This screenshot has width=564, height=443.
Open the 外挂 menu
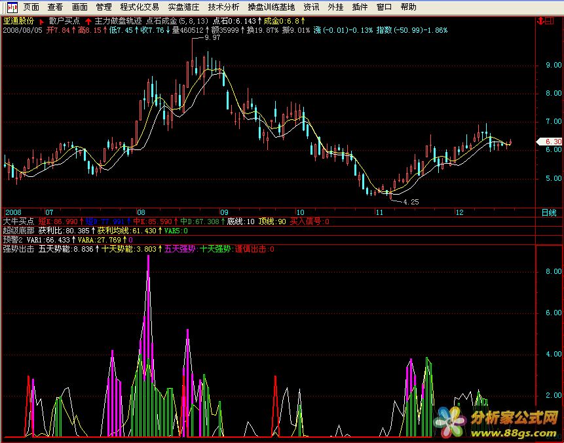pyautogui.click(x=335, y=7)
